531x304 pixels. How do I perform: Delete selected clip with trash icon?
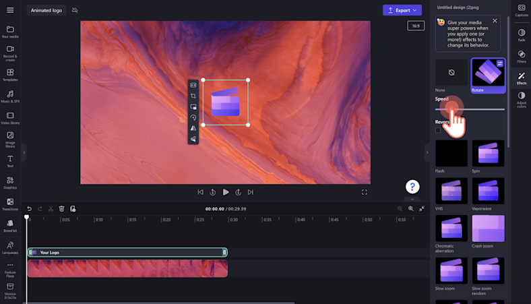[61, 209]
